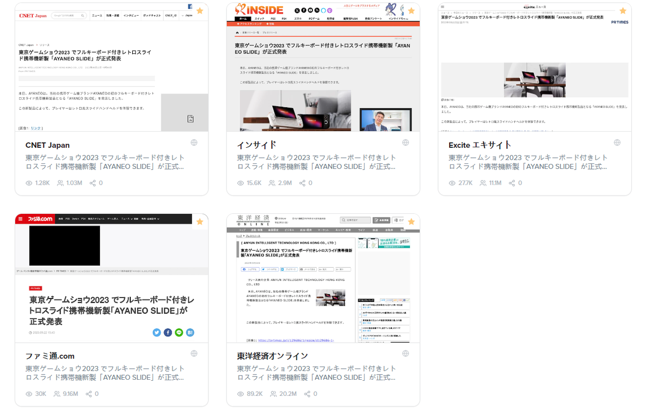Image resolution: width=646 pixels, height=413 pixels.
Task: Click the "15.6K" views value
Action: [x=254, y=183]
